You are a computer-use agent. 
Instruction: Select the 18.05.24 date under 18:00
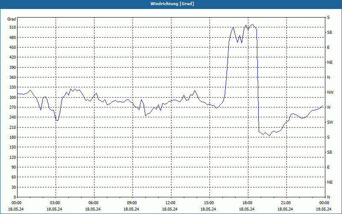pos(247,209)
